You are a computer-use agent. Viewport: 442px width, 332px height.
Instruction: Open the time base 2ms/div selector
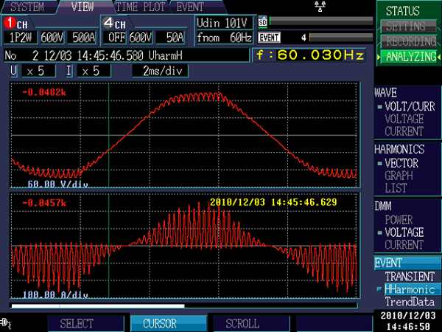[x=156, y=71]
